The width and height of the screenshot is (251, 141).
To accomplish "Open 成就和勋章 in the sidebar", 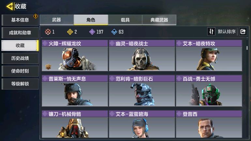I will click(20, 33).
